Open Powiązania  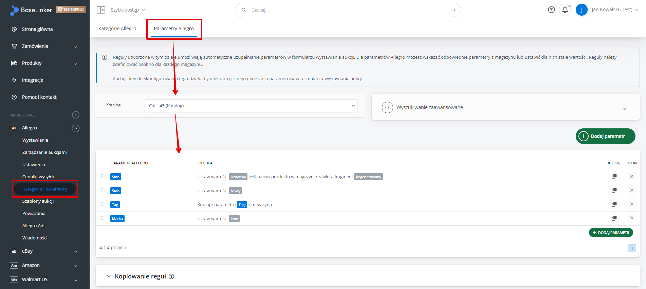tap(34, 213)
